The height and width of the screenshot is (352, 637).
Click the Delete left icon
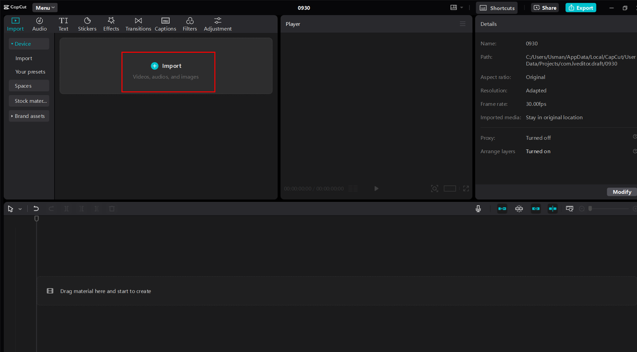pos(82,209)
